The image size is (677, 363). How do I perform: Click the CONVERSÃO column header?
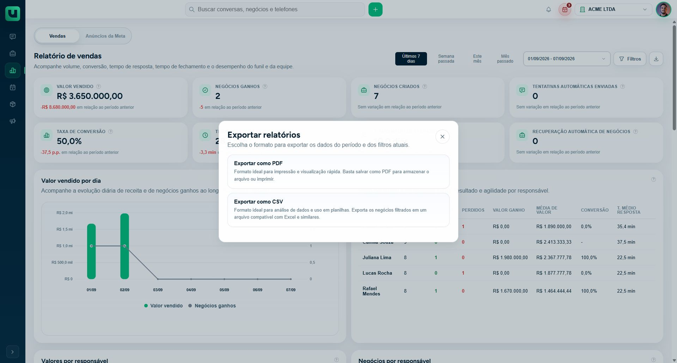594,210
